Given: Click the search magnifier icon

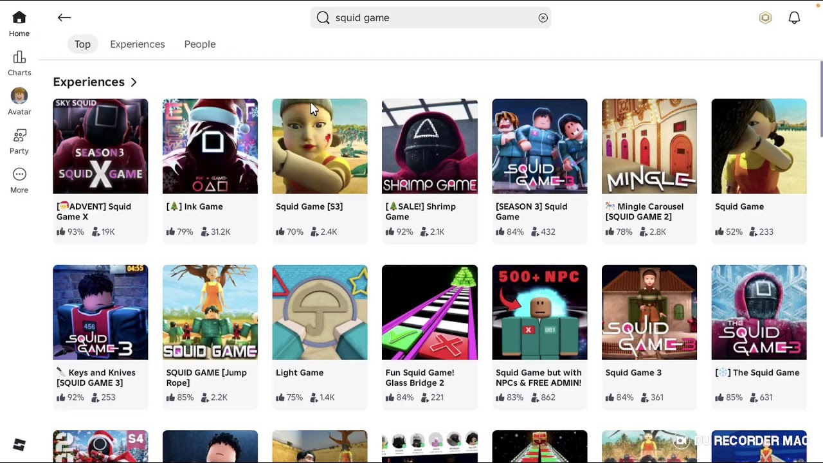Looking at the screenshot, I should 323,18.
